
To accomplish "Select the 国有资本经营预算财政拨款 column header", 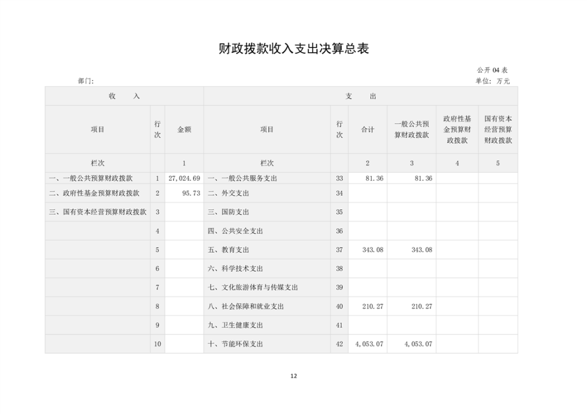I will pos(498,130).
